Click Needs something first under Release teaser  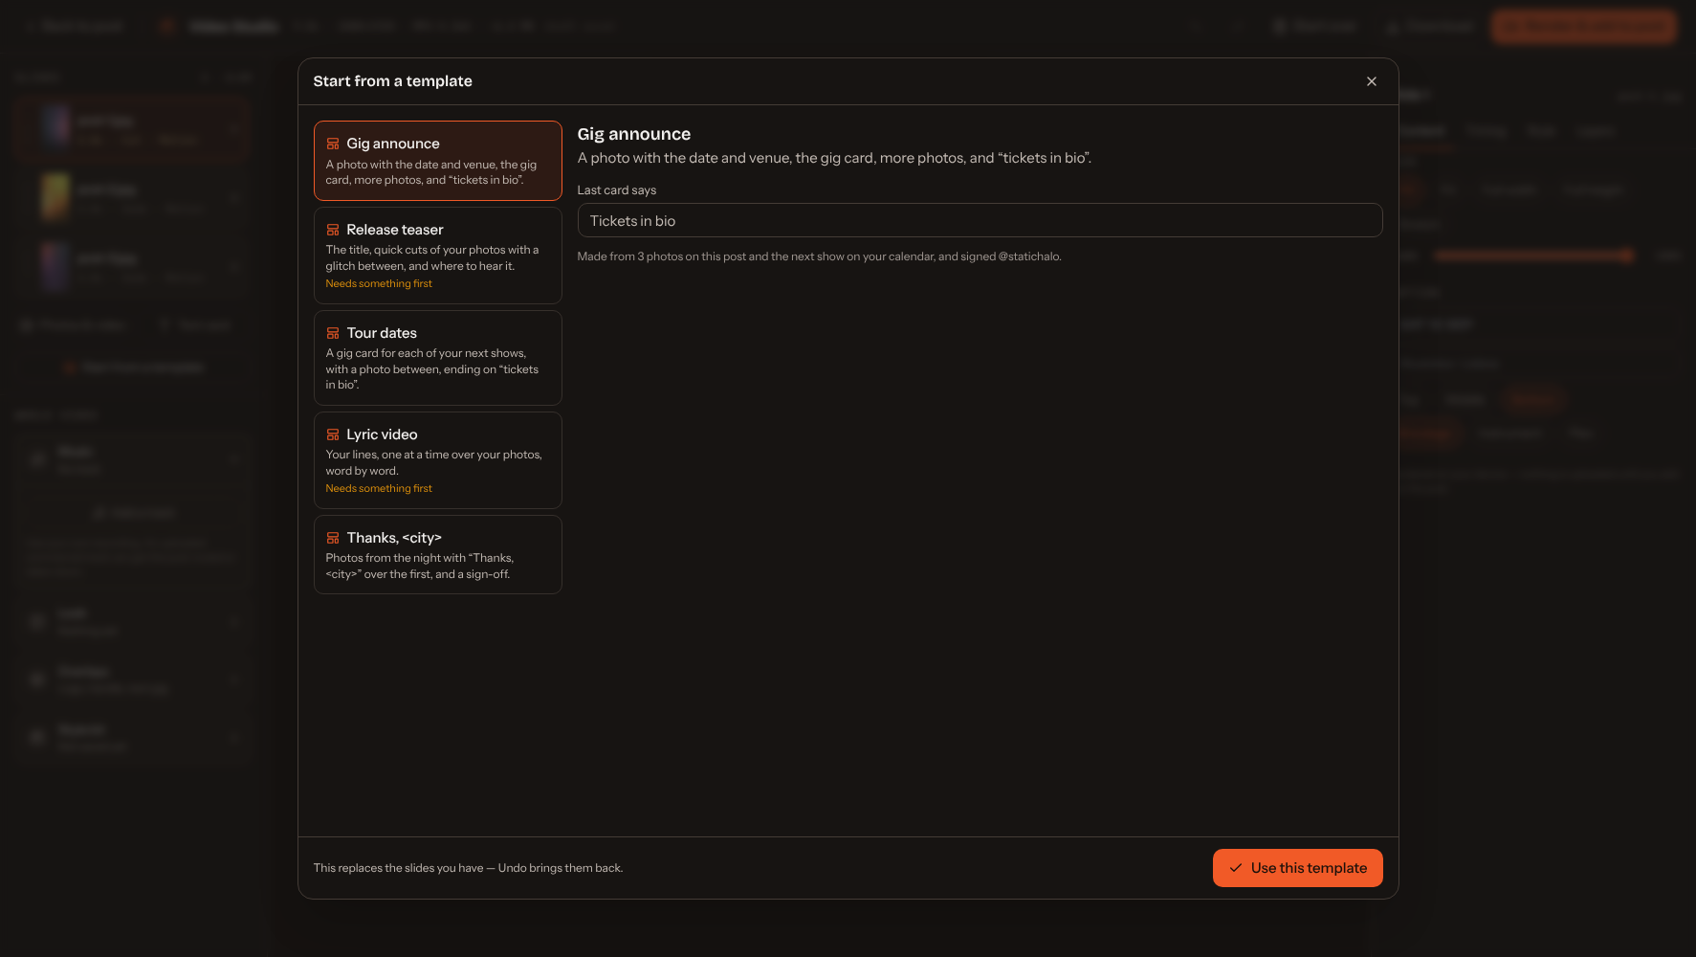point(379,283)
